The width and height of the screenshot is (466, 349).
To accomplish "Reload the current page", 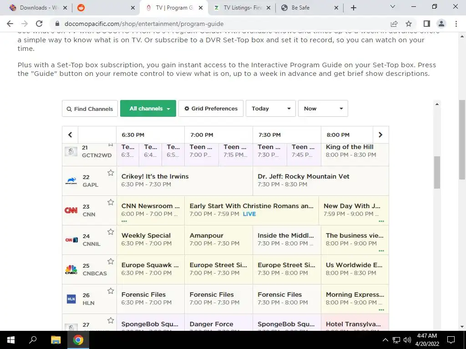I will (x=39, y=24).
